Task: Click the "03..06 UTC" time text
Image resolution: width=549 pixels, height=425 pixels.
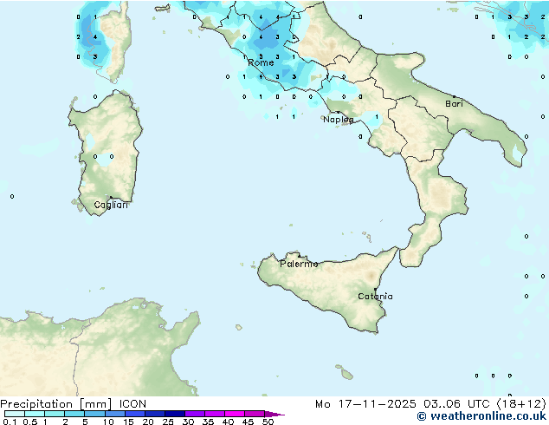Action: tap(456, 404)
